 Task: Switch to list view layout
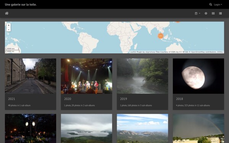pos(220,13)
